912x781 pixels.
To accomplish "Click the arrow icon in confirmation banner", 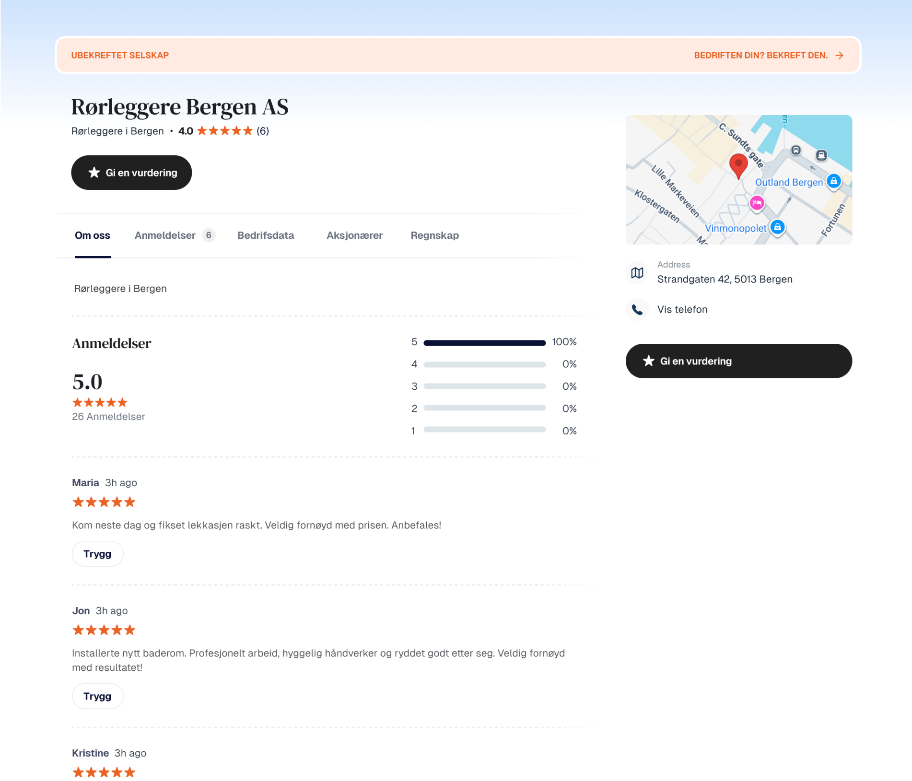I will [x=839, y=56].
